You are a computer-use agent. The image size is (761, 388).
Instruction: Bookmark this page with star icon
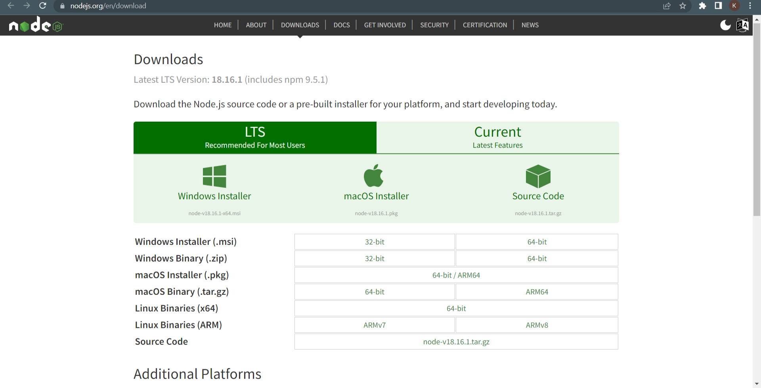[x=683, y=6]
